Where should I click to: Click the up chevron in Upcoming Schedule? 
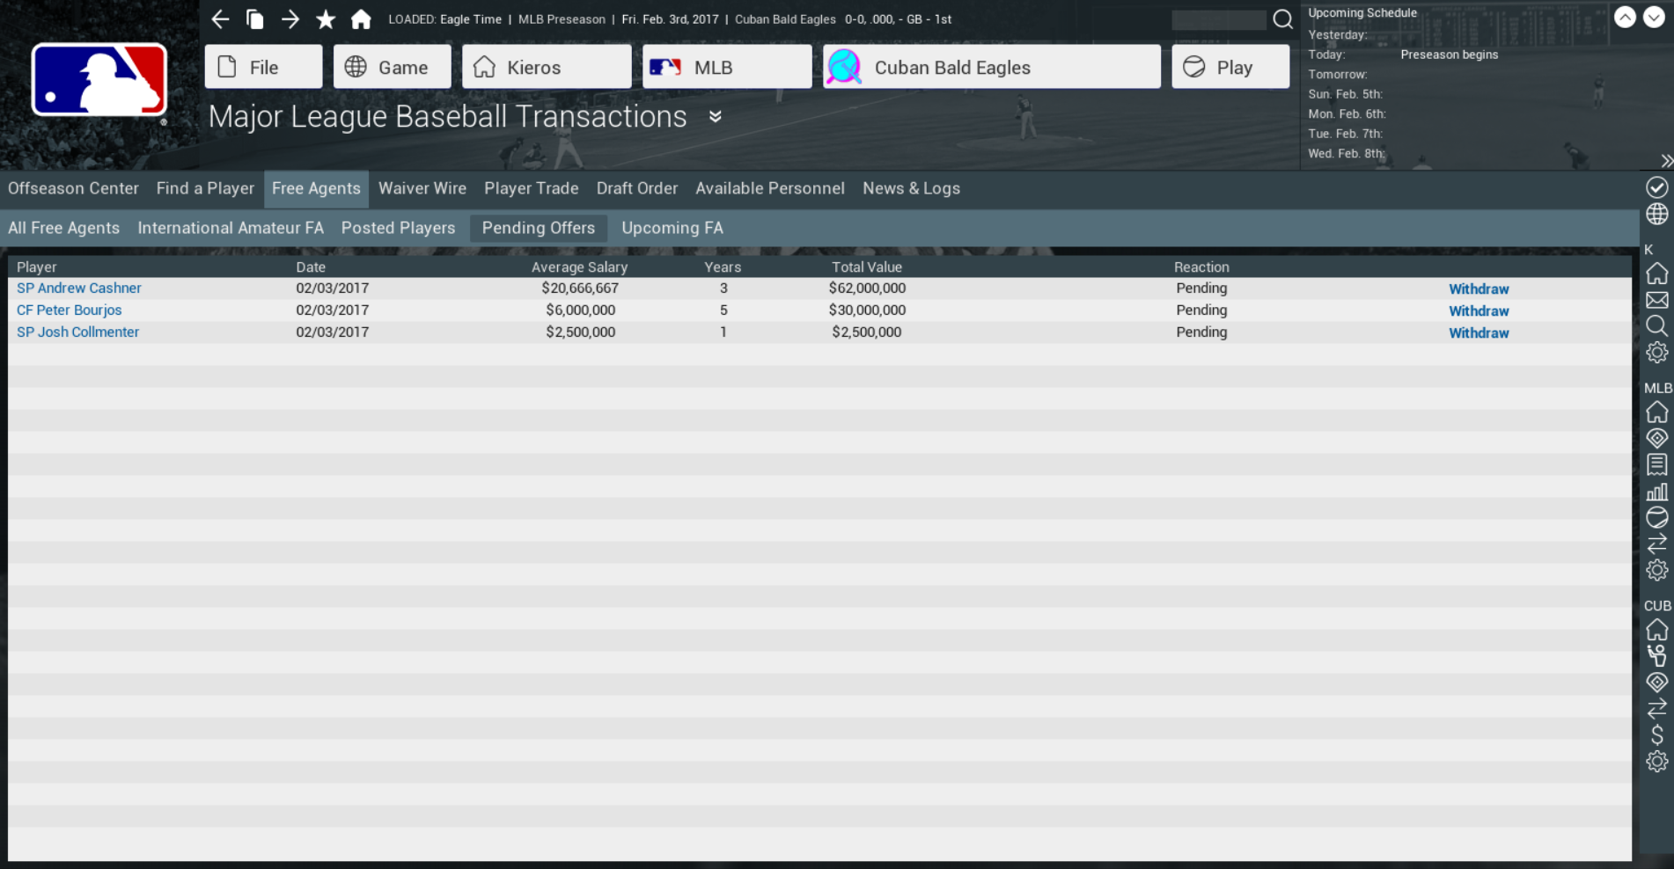pos(1625,17)
